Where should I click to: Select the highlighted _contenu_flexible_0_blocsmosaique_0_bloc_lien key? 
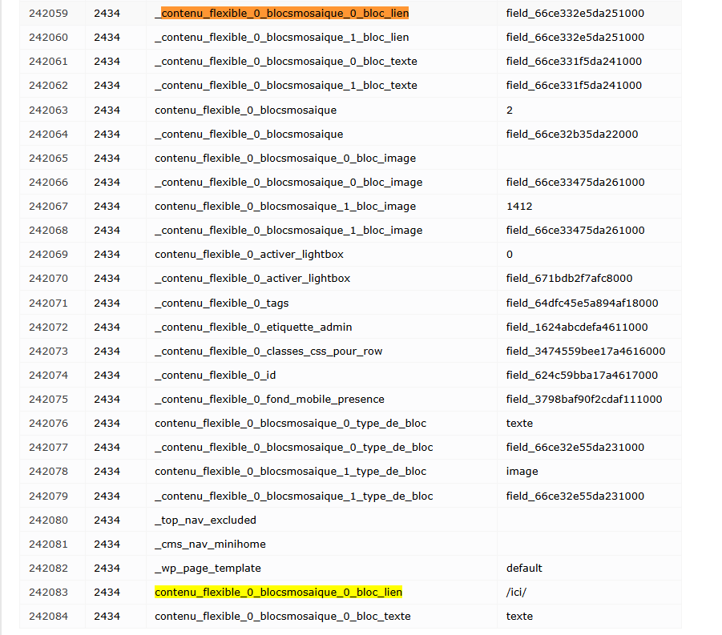(x=282, y=14)
